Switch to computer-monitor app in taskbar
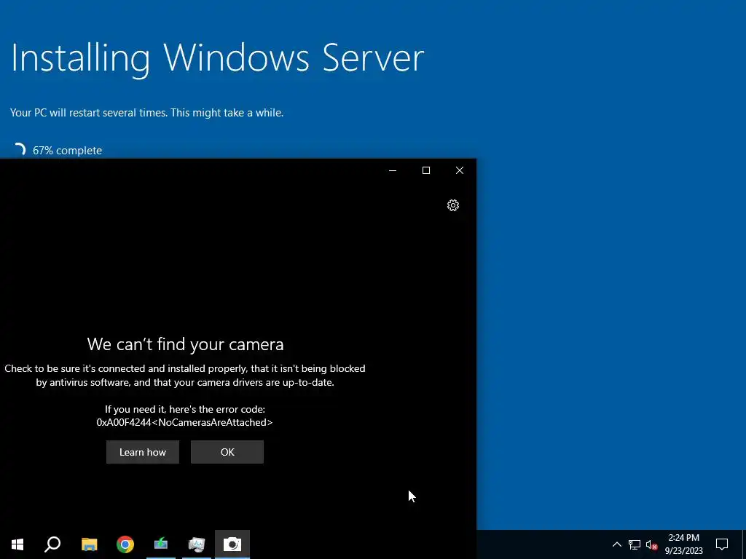The width and height of the screenshot is (746, 559). tap(197, 544)
